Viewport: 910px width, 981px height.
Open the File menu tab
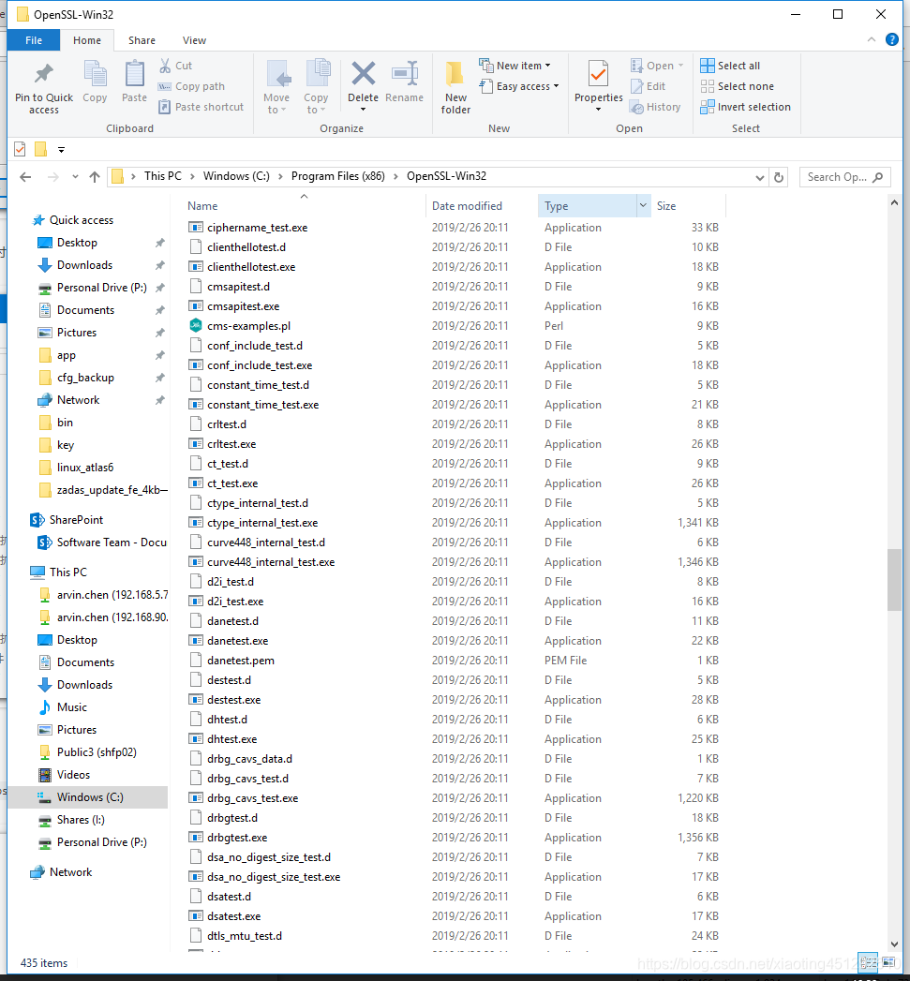coord(34,40)
